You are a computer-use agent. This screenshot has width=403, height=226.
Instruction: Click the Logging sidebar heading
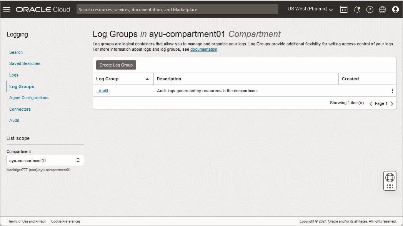pyautogui.click(x=17, y=35)
